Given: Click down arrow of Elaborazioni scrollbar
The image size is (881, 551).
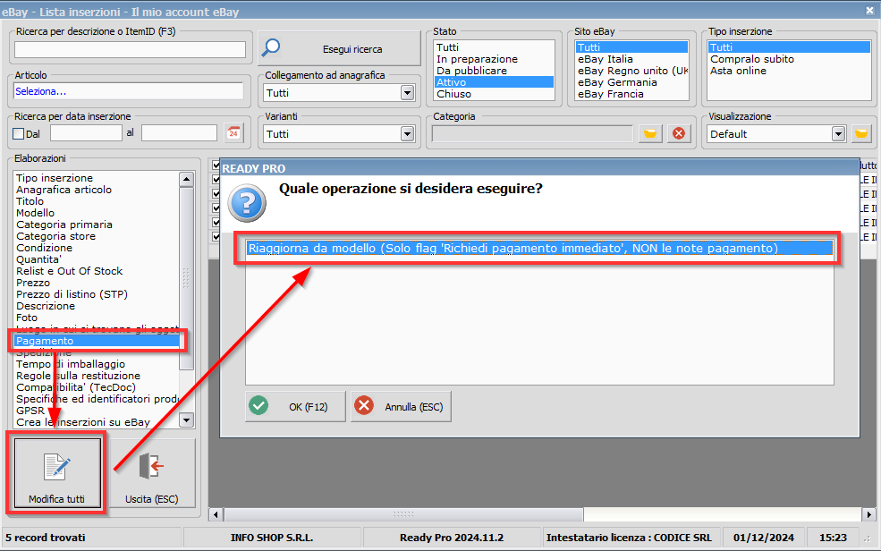Looking at the screenshot, I should pos(187,420).
